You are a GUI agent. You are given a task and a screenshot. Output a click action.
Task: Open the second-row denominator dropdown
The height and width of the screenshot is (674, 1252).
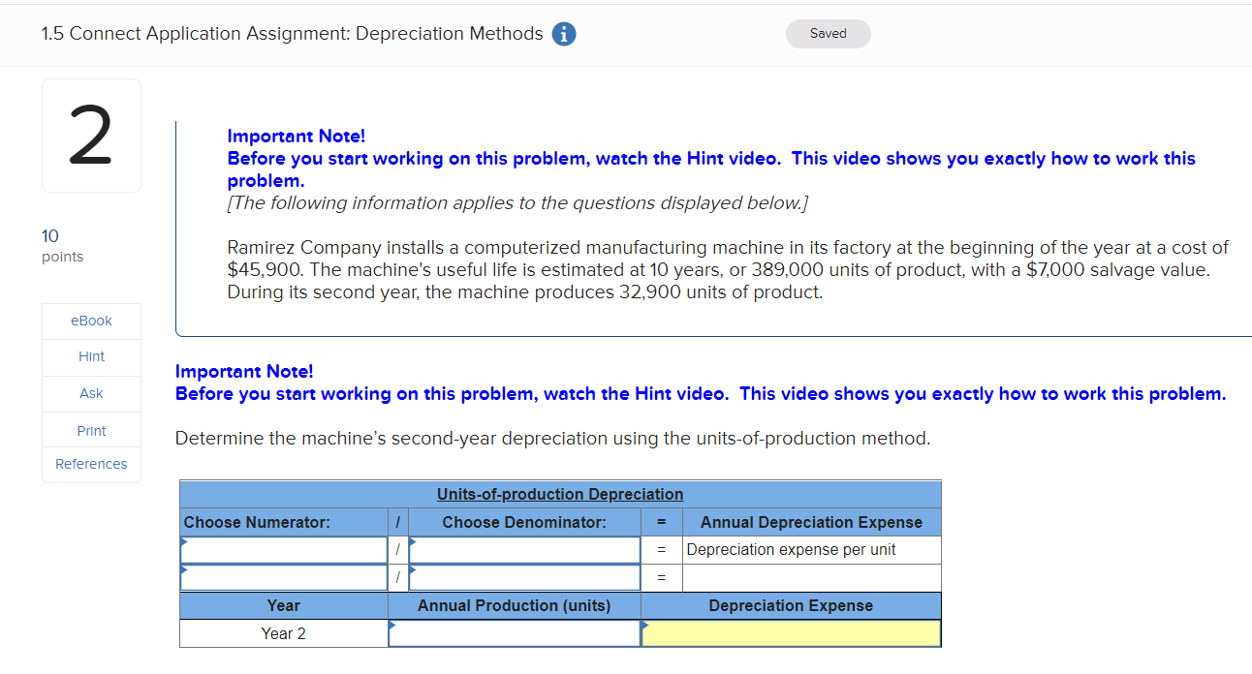click(524, 577)
